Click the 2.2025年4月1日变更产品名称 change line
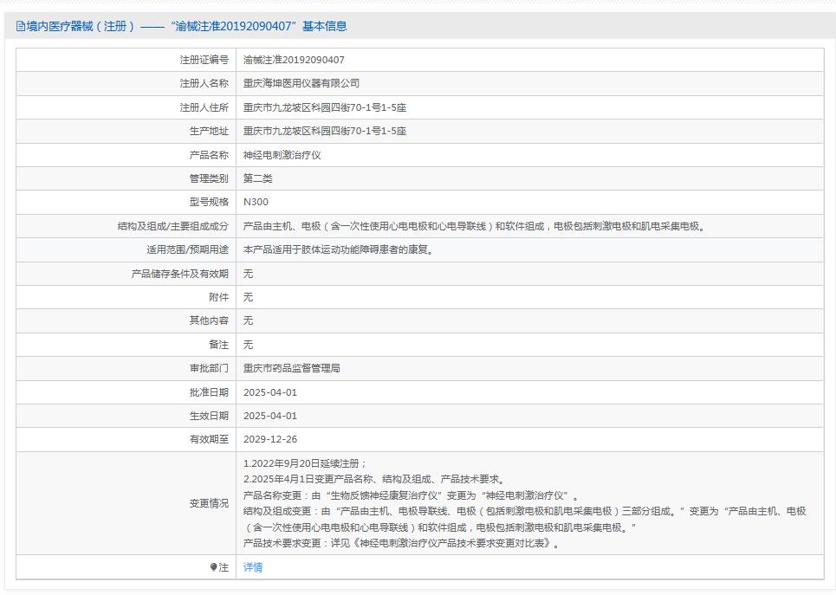This screenshot has width=836, height=595. 374,479
